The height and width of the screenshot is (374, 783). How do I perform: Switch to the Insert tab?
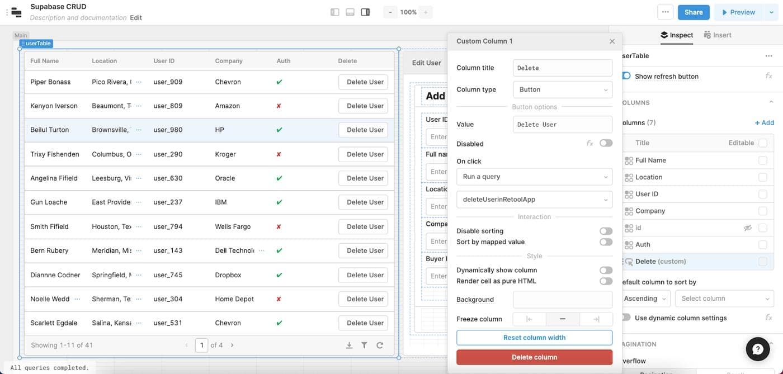tap(718, 35)
